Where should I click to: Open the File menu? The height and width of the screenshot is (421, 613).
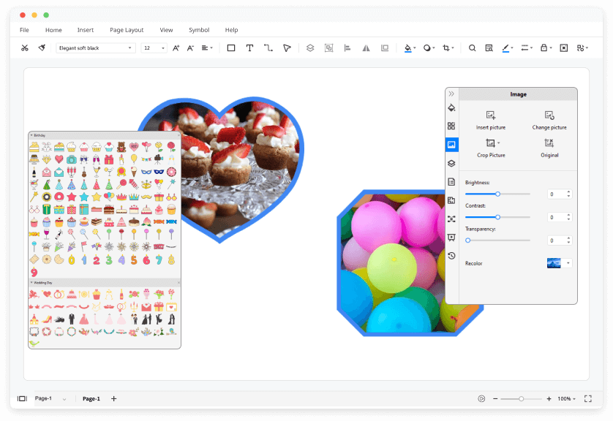24,30
